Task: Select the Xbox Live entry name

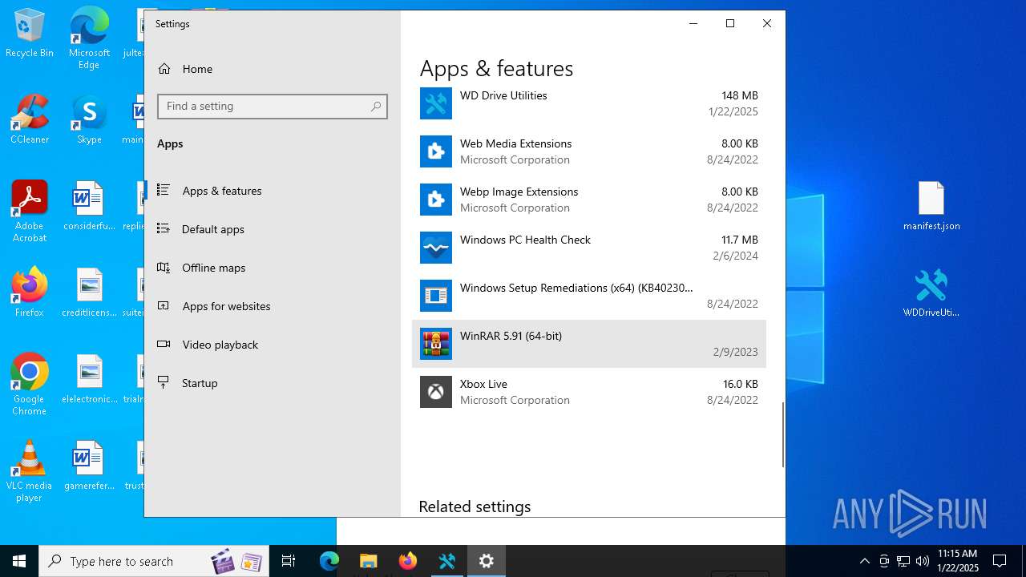Action: (x=483, y=384)
